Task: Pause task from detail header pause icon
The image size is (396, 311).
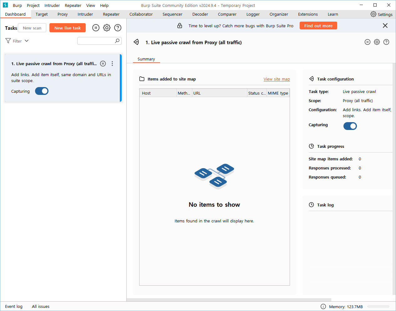Action: [x=368, y=42]
